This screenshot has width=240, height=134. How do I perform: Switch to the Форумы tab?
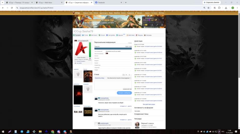click(139, 35)
